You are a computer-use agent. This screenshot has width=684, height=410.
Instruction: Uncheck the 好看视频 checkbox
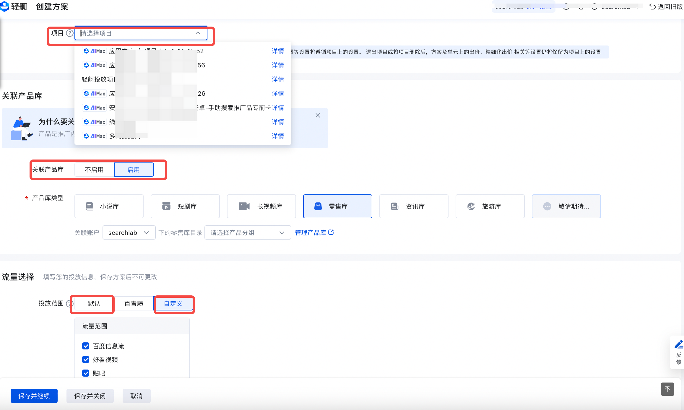pyautogui.click(x=86, y=359)
